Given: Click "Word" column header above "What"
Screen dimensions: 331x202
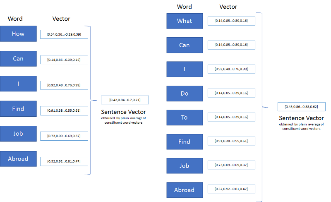Looking at the screenshot, I should pyautogui.click(x=184, y=7).
